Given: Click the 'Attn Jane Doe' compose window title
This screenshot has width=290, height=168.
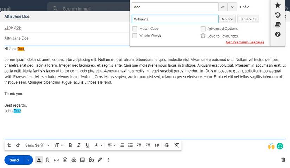Looking at the screenshot, I should click(x=17, y=16).
